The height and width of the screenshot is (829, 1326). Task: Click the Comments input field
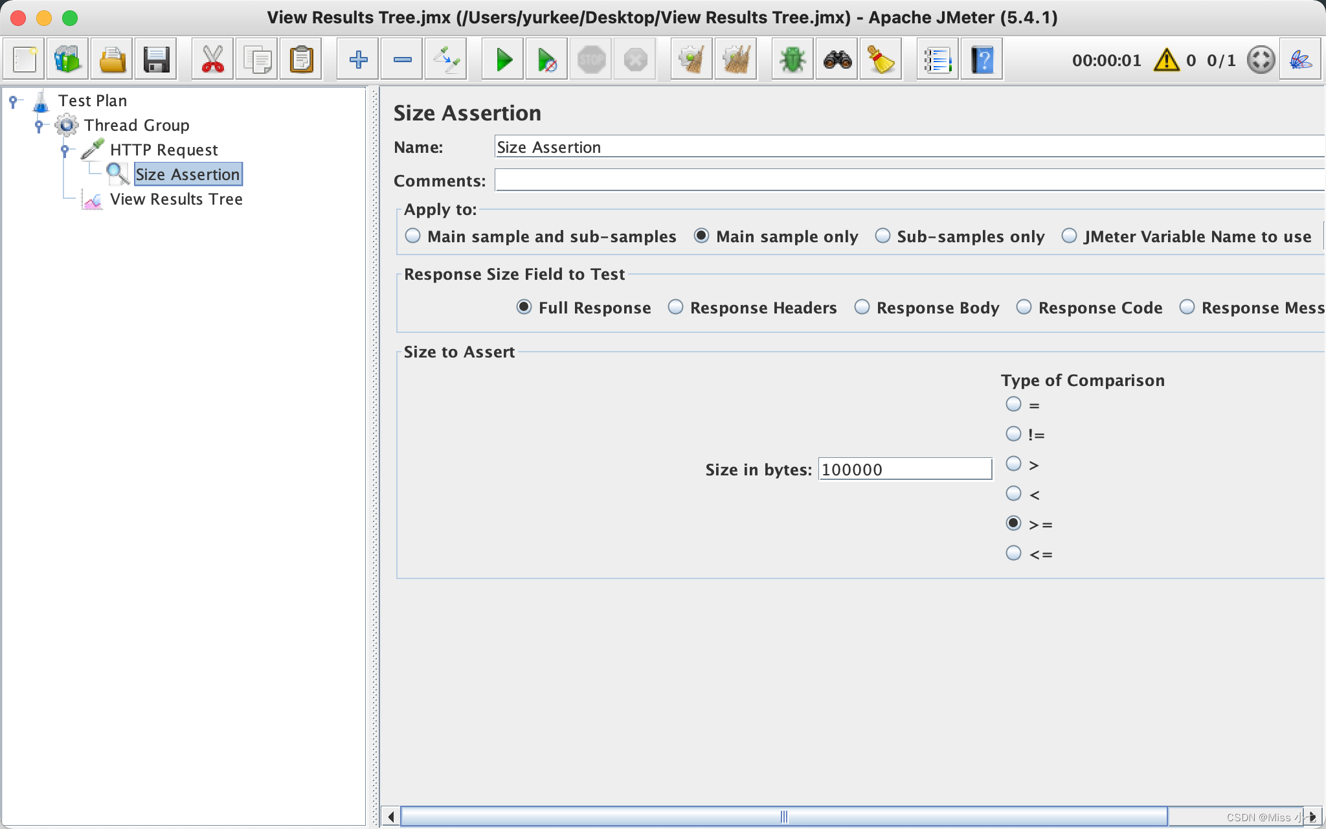[x=910, y=180]
